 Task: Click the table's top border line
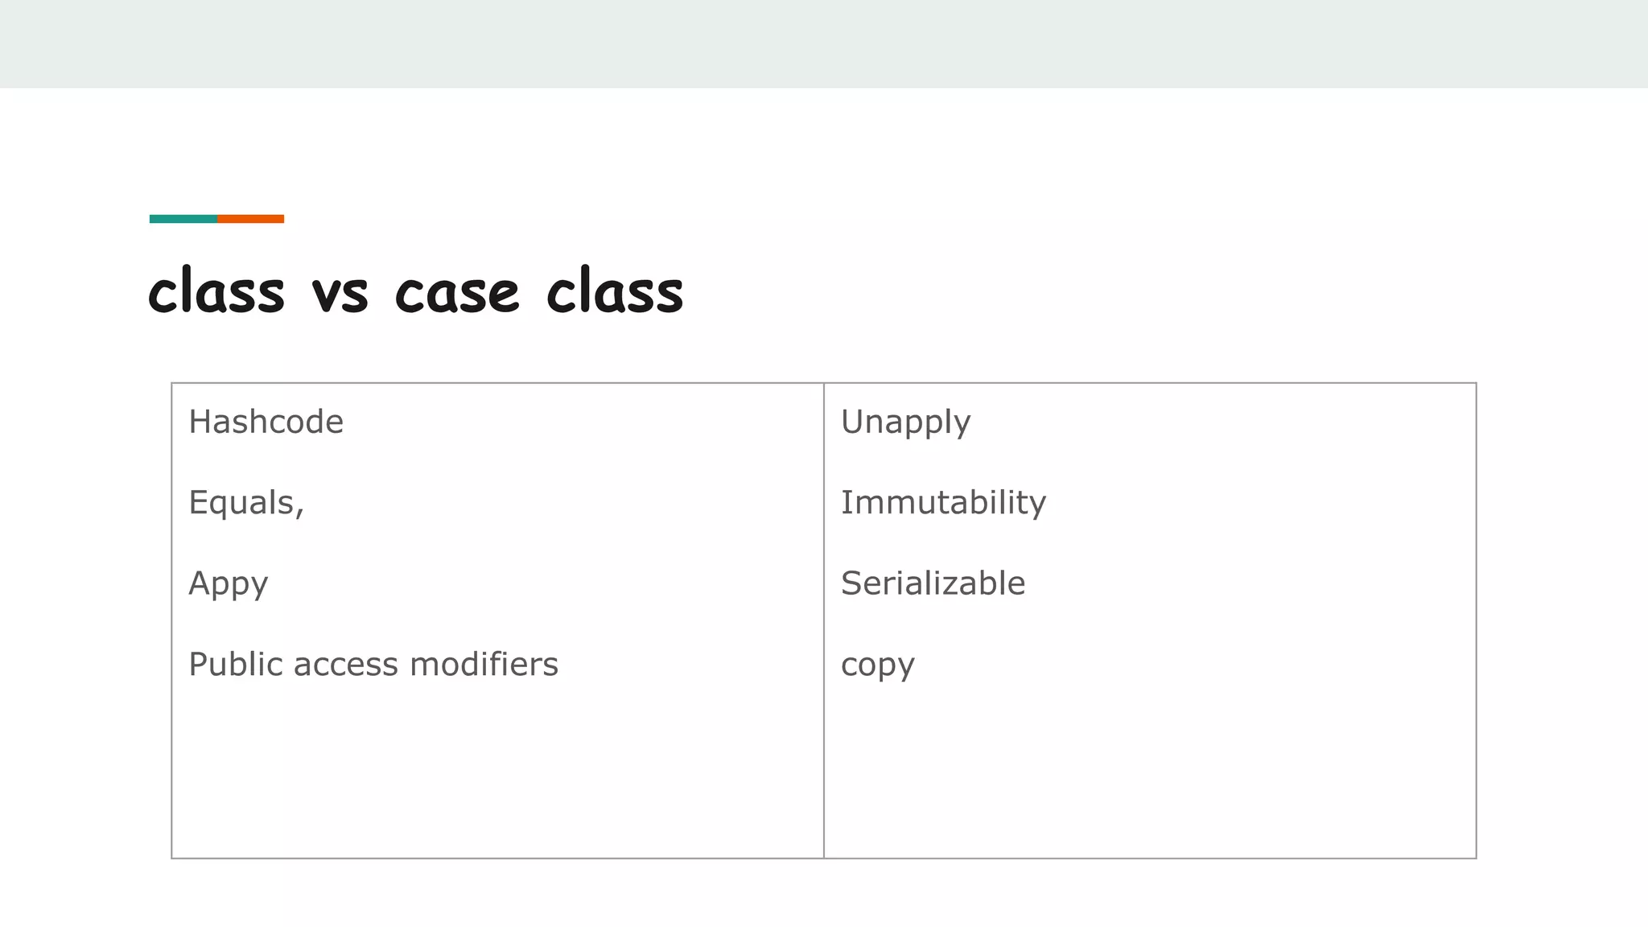[824, 383]
